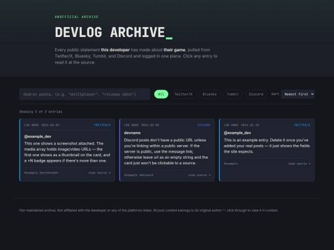
Task: Click the #screenshot tag on LOG 0003
Action: [x=49, y=173]
